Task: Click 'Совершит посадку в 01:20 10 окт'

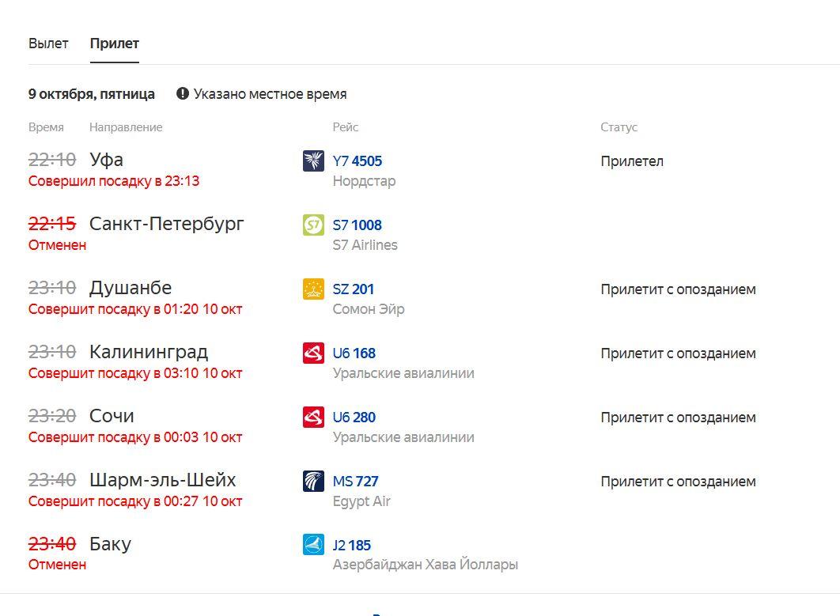Action: (x=135, y=309)
